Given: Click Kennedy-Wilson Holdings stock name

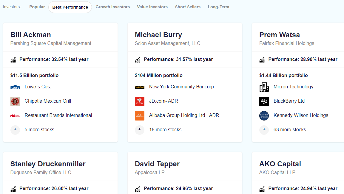Looking at the screenshot, I should click(301, 115).
